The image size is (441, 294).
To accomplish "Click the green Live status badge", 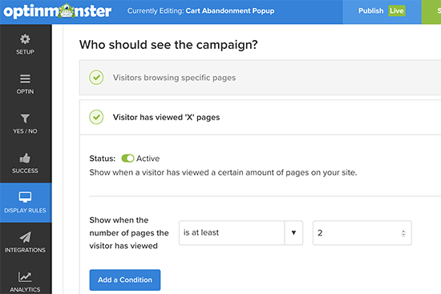I will 397,11.
